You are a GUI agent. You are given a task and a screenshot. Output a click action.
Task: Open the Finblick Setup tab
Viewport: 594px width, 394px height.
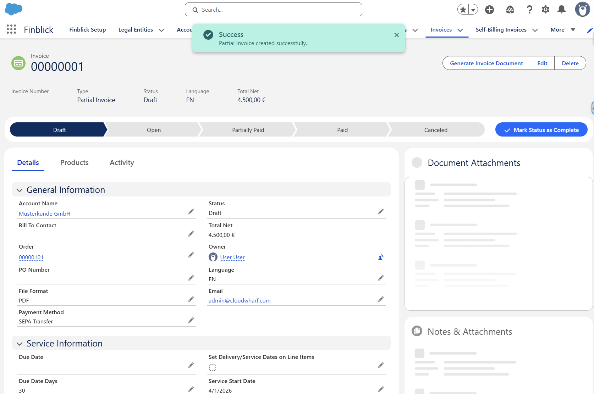[x=88, y=30]
